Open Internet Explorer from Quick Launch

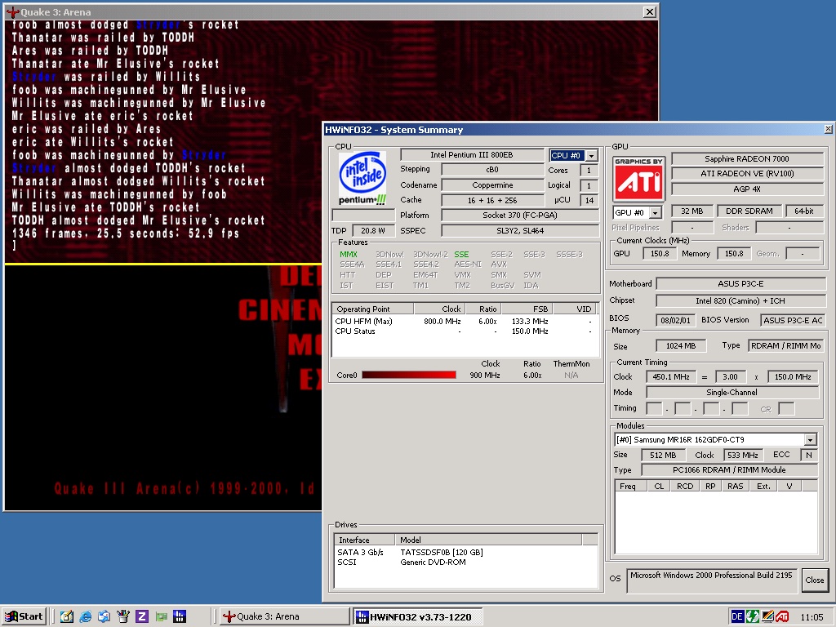(85, 616)
